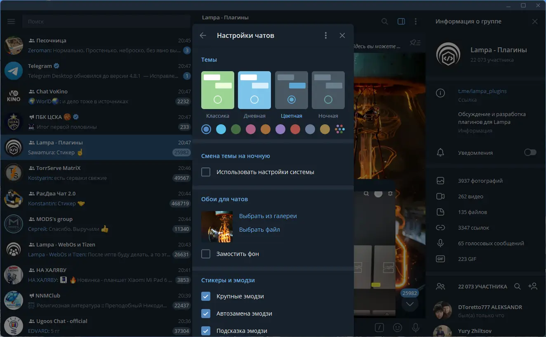The height and width of the screenshot is (337, 546).
Task: Open the NNMClub channel
Action: point(97,301)
